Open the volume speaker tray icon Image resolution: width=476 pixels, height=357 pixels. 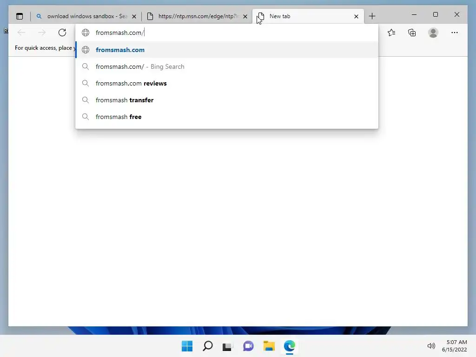click(431, 346)
